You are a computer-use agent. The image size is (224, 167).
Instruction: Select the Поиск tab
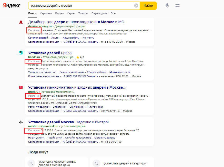[33, 13]
